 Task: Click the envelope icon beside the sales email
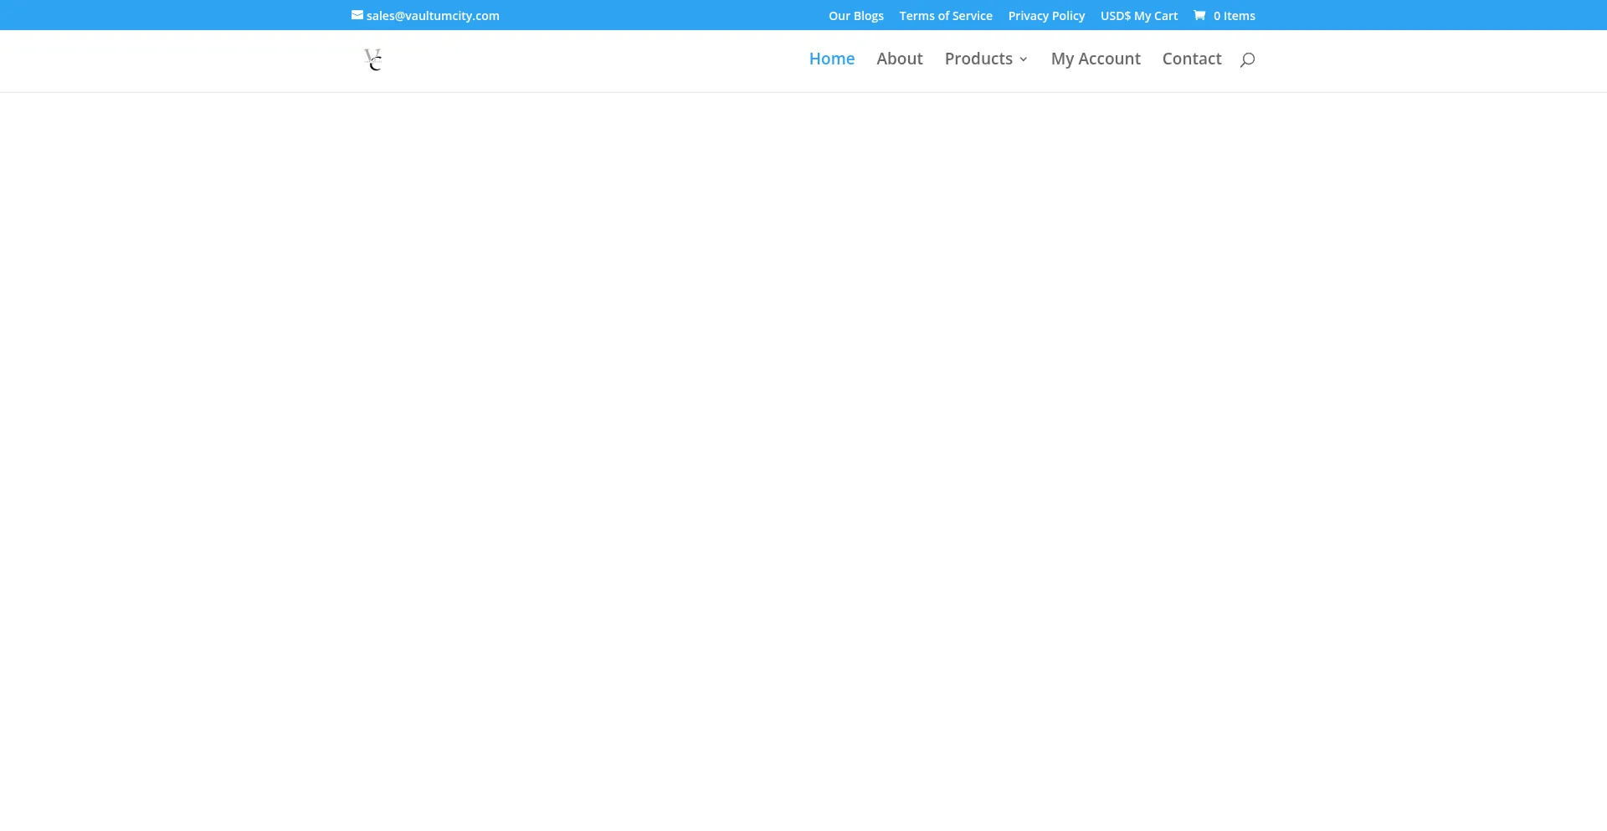tap(357, 15)
